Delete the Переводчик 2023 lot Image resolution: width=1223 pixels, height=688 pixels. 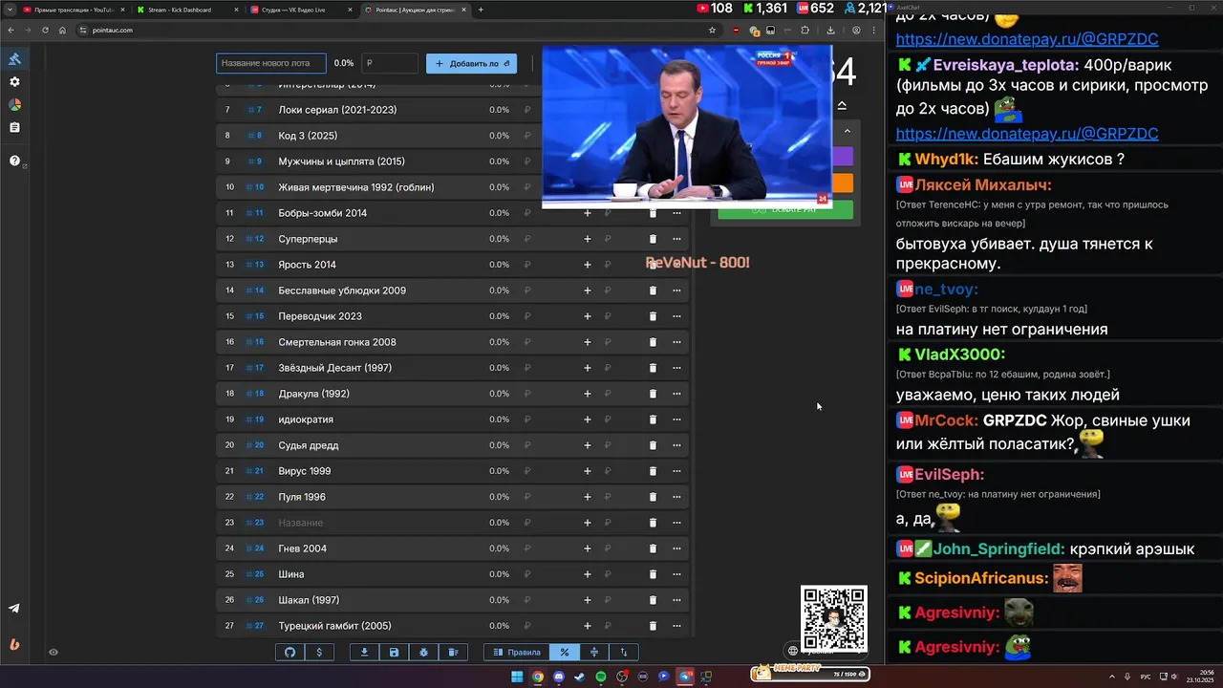[653, 316]
